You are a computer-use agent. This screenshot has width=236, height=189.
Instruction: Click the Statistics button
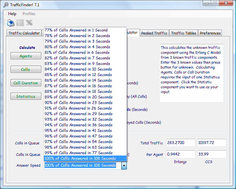[26, 96]
